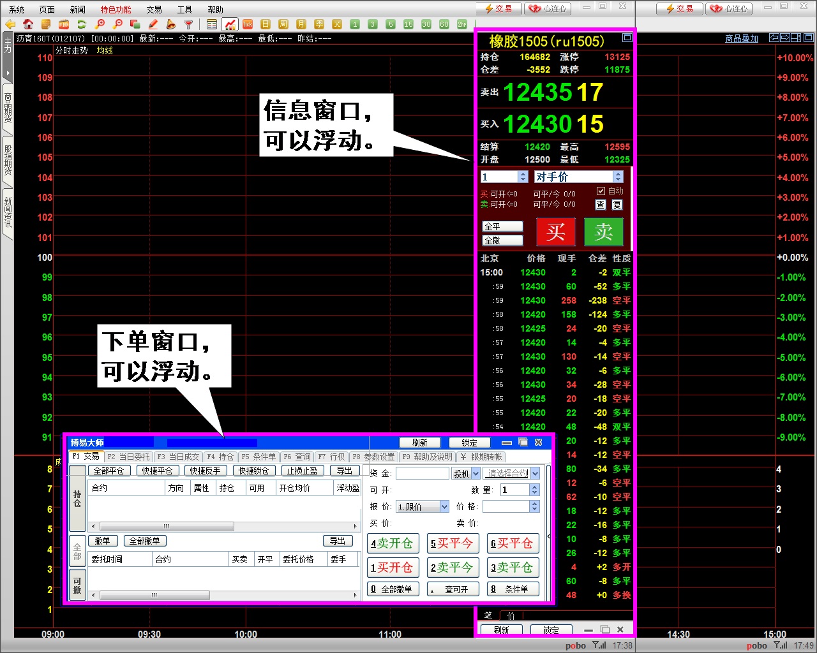
Task: Open the red funnel filter tool
Action: pos(188,24)
